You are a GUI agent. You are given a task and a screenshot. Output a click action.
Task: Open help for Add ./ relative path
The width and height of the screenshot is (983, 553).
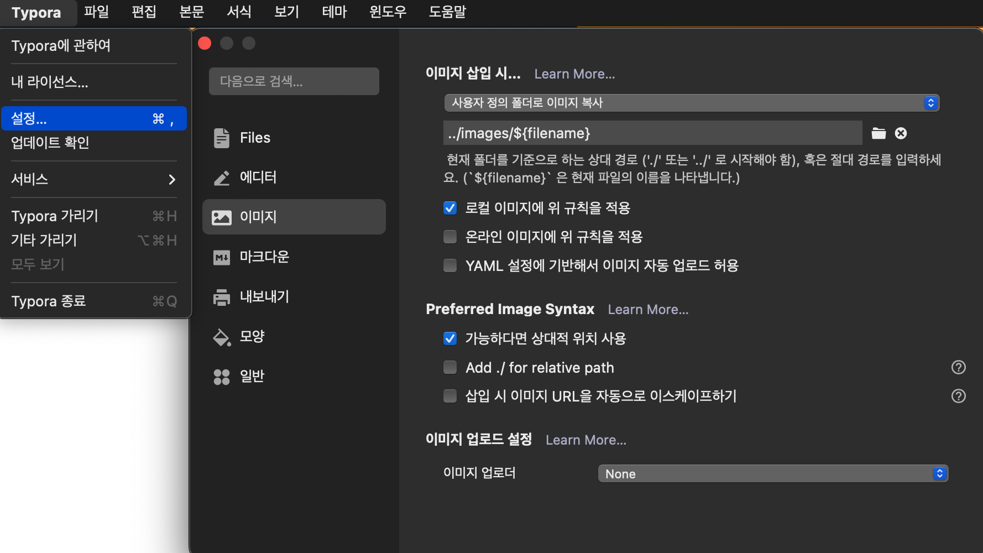[958, 367]
